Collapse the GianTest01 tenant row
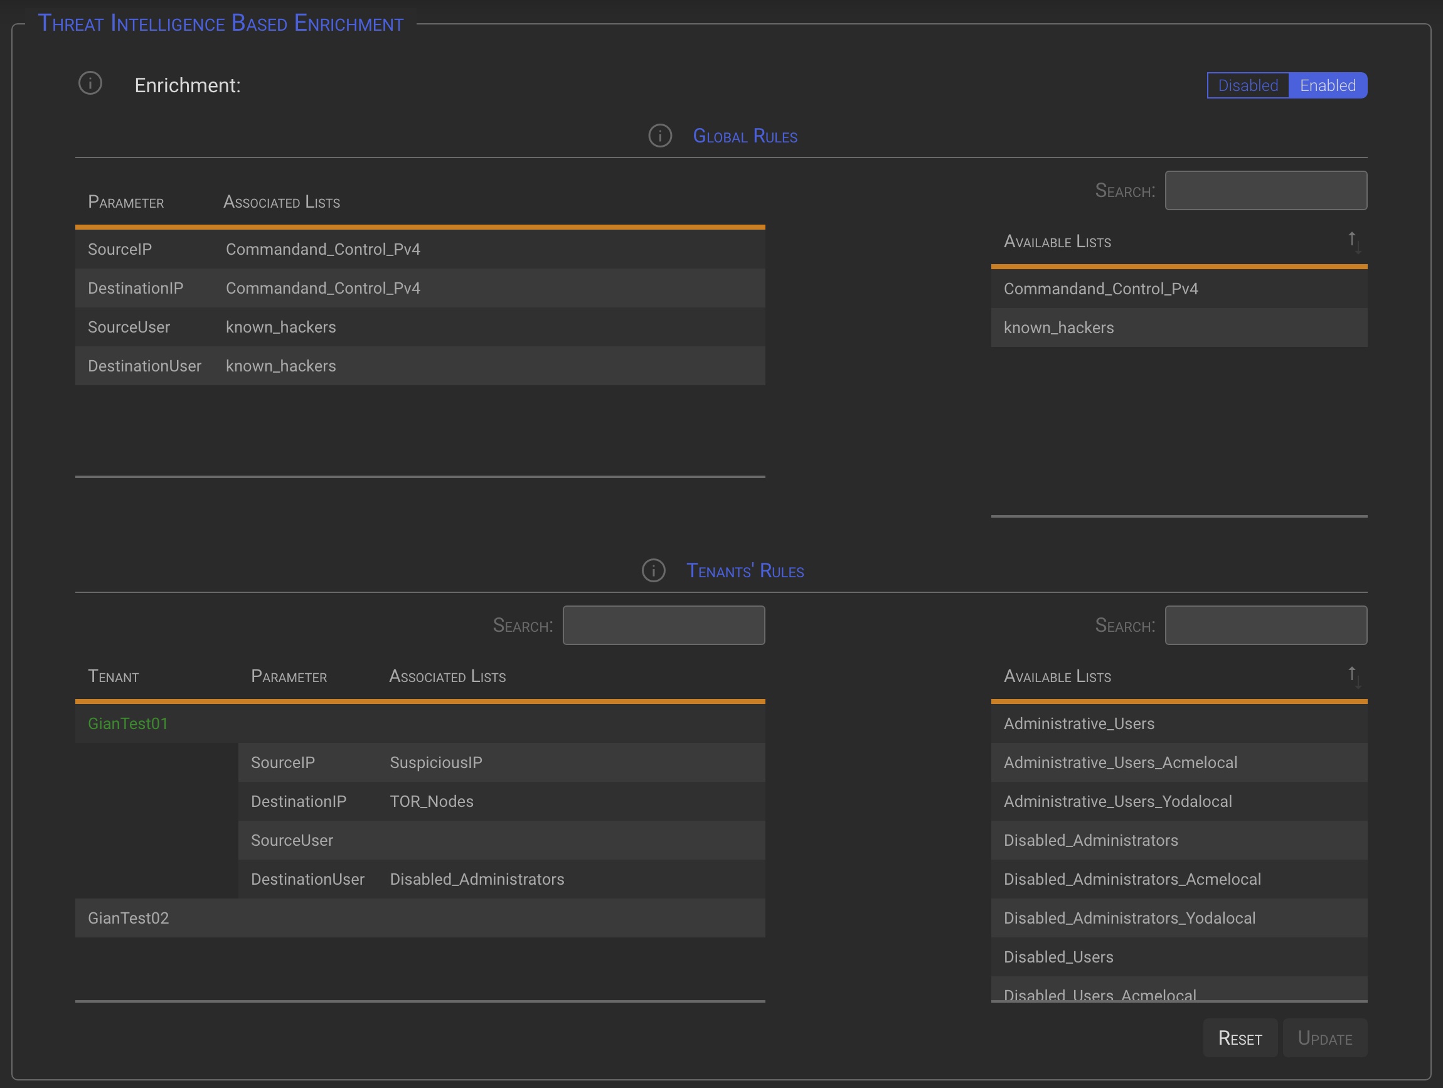The height and width of the screenshot is (1088, 1443). (128, 723)
